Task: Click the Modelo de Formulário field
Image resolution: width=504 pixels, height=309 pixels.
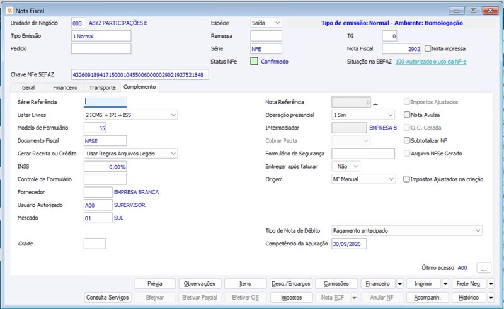Action: click(x=95, y=128)
